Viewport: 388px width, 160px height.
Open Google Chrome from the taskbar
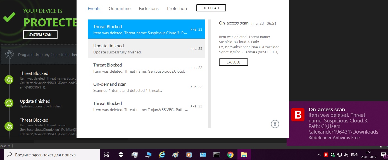[230, 155]
